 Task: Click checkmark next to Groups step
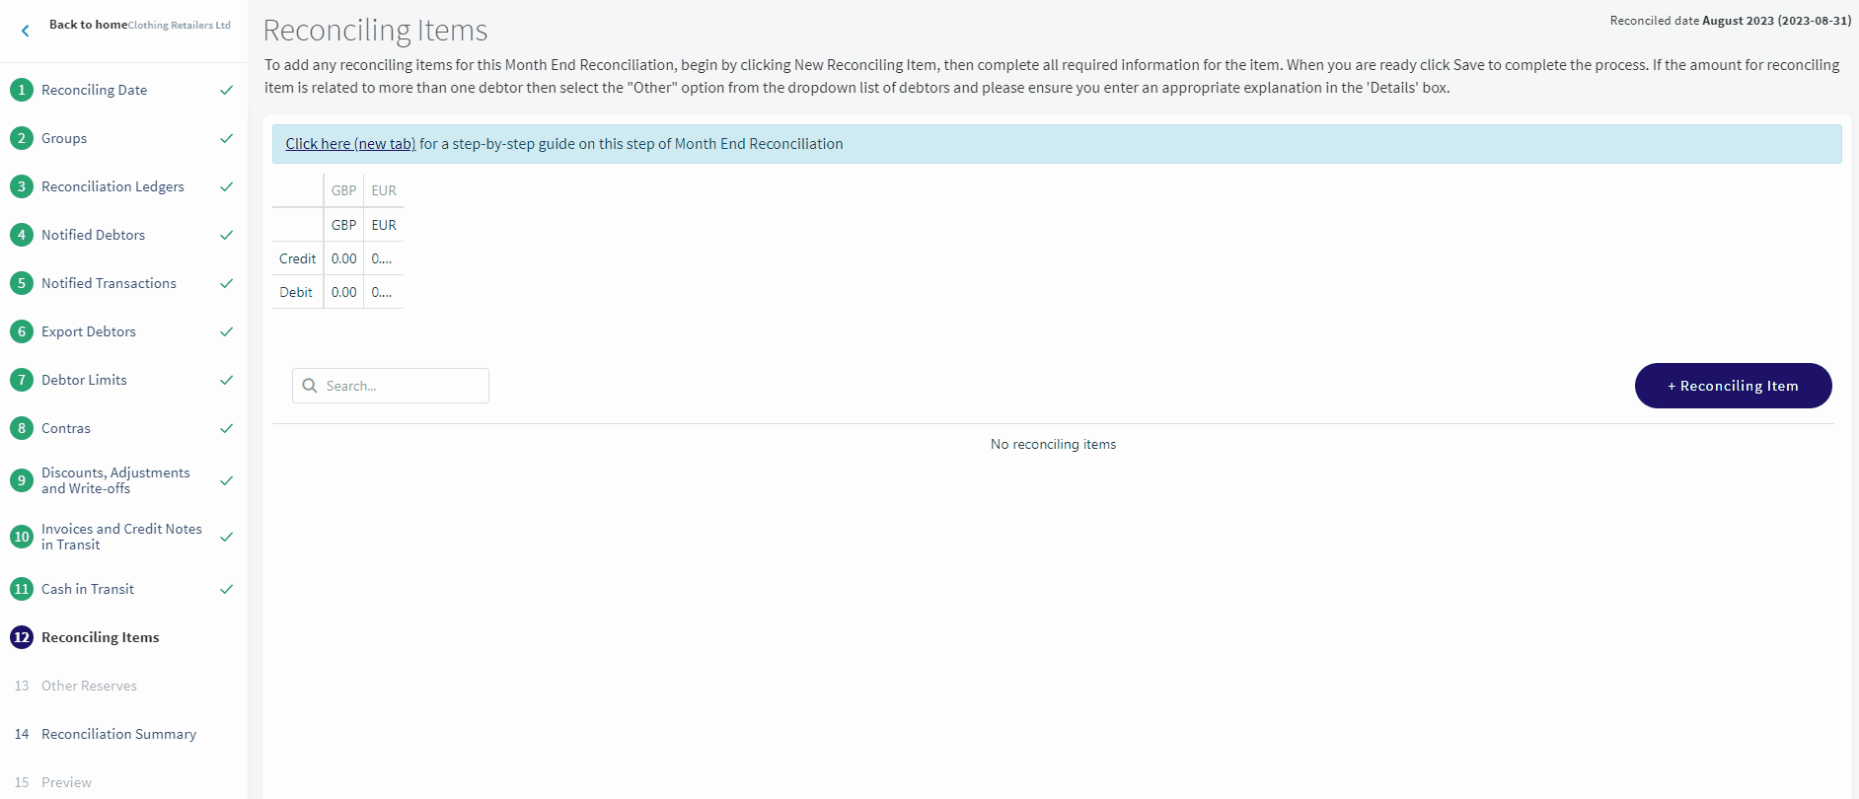coord(226,138)
